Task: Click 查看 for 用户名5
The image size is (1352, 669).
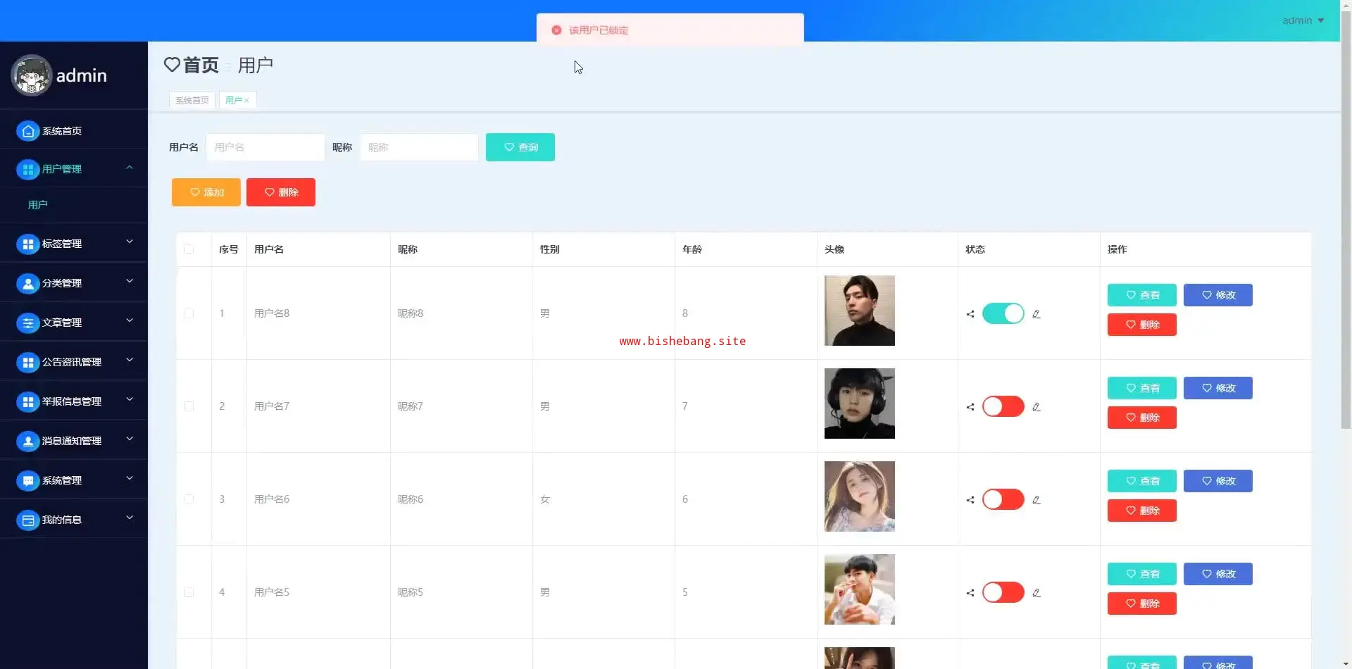Action: [x=1142, y=574]
